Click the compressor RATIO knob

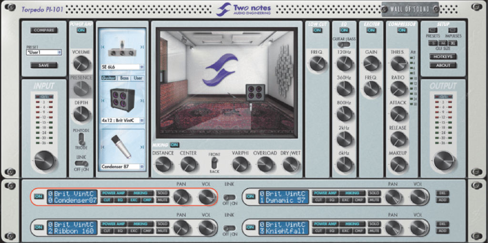click(x=398, y=89)
